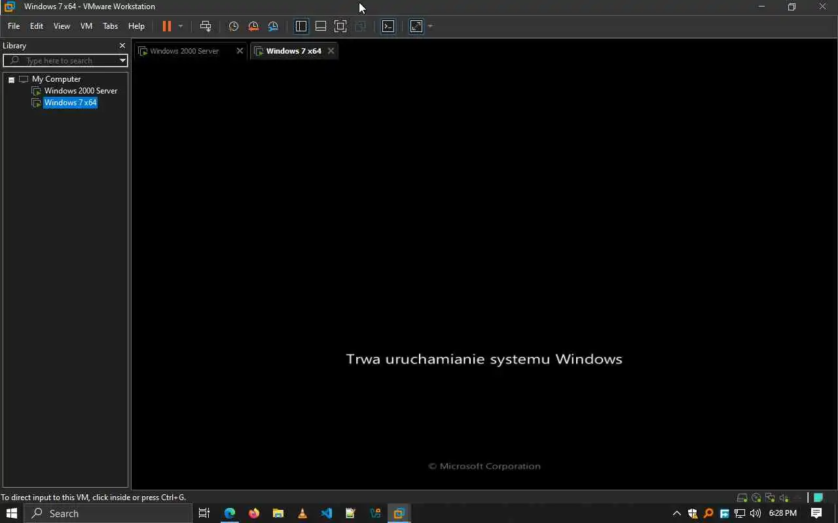Open the snapshot manager
This screenshot has width=838, height=523.
click(x=273, y=26)
